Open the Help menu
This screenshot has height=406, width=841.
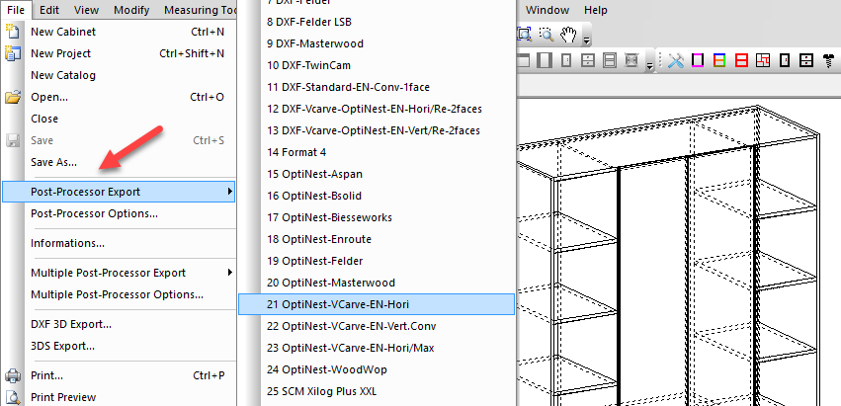[x=596, y=10]
